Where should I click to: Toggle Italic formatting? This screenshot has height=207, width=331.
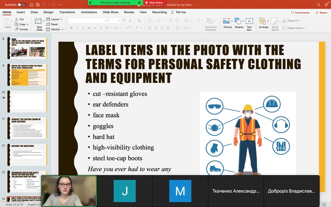77,28
